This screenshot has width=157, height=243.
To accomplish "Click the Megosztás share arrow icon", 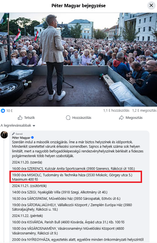I will click(121, 118).
